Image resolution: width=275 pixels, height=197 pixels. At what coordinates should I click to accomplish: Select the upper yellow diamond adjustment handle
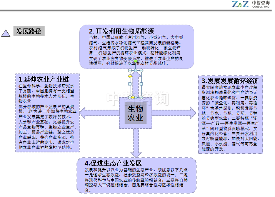(x=130, y=76)
